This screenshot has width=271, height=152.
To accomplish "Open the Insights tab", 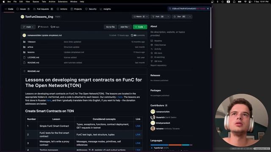I will [105, 9].
